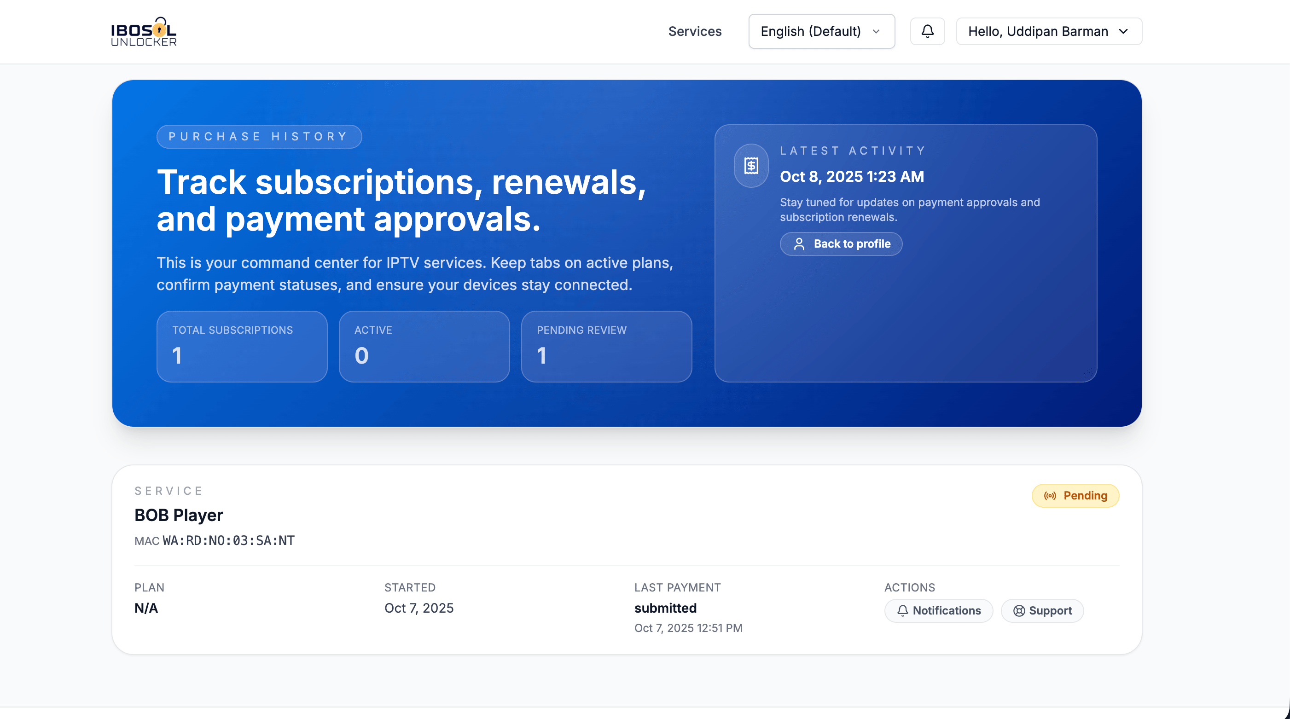
Task: Click the bell icon on Notifications button
Action: click(x=902, y=611)
